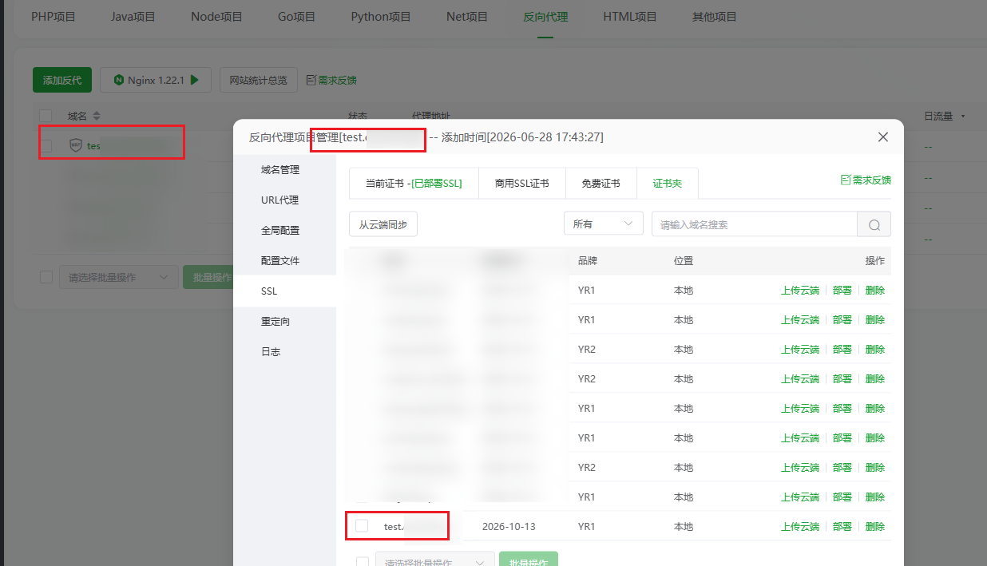Screen dimensions: 987x566
Task: Toggle the select-all checkbox in domain table header
Action: [46, 117]
